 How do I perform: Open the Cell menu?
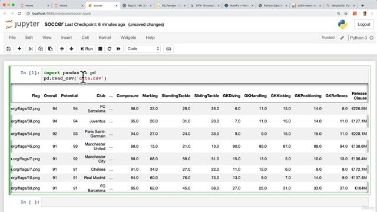(85, 38)
